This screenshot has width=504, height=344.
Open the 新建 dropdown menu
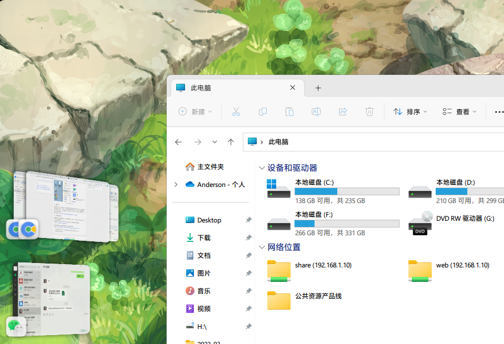(x=195, y=112)
